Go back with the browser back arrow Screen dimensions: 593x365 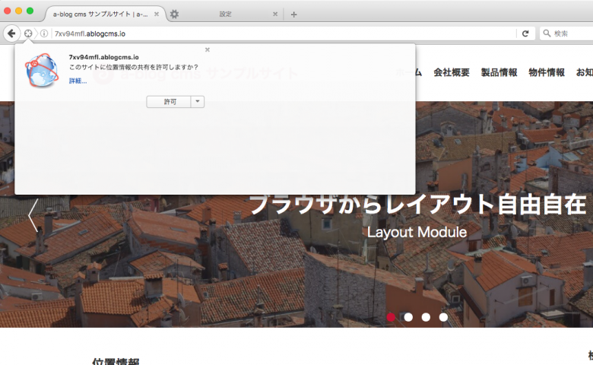pyautogui.click(x=11, y=33)
